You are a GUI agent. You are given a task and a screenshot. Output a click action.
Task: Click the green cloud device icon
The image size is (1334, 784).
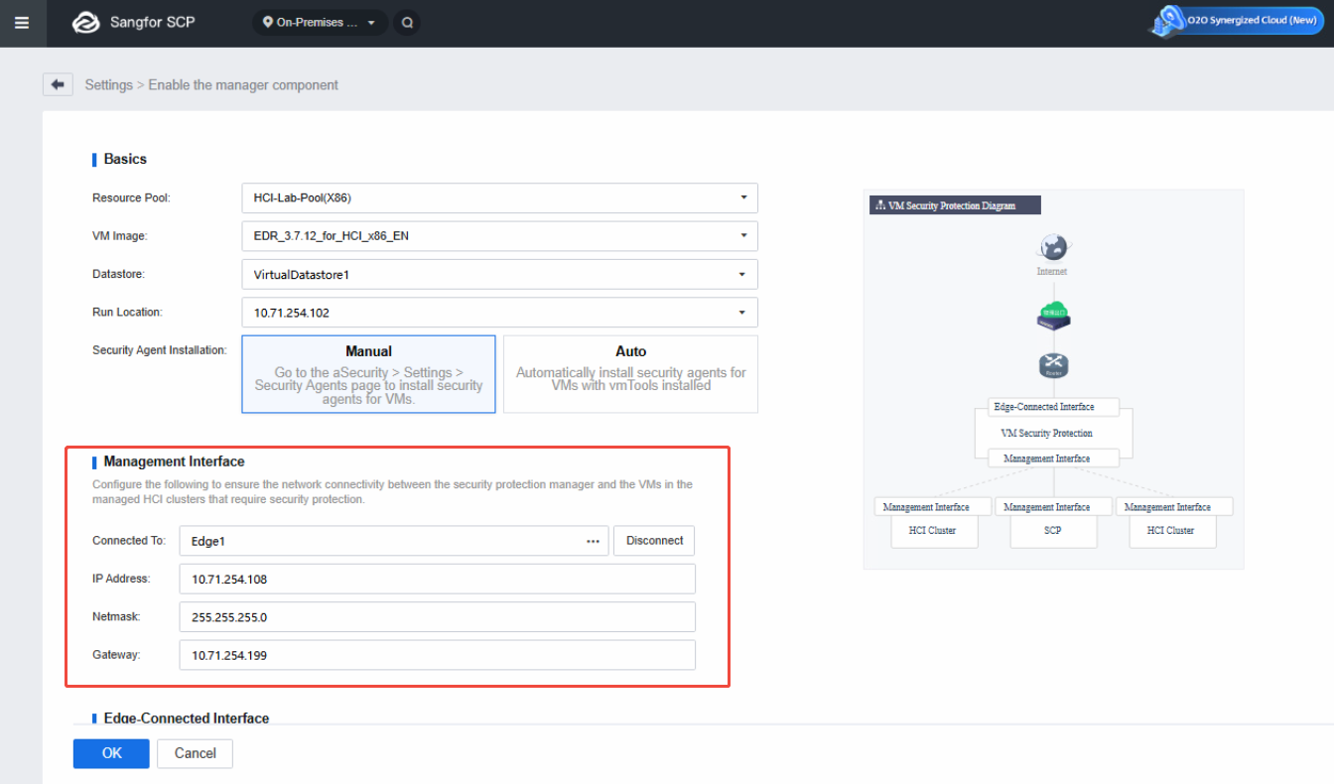coord(1053,316)
